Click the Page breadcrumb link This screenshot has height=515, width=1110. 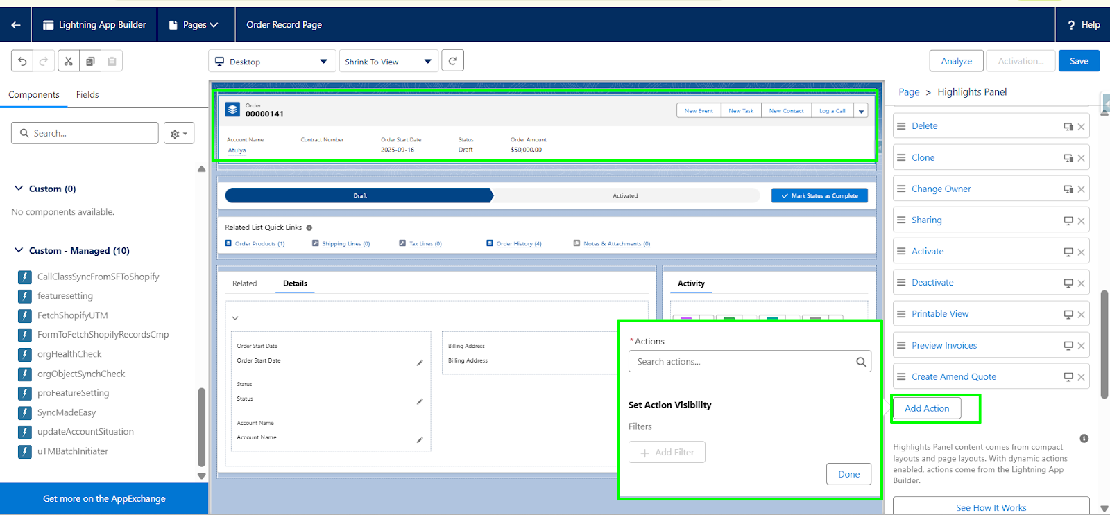click(x=909, y=92)
